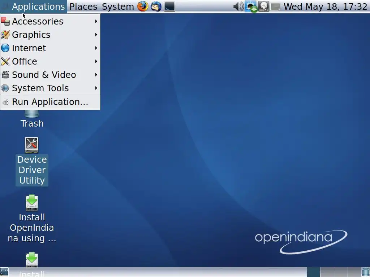Switch to the second workspace

(x=327, y=272)
